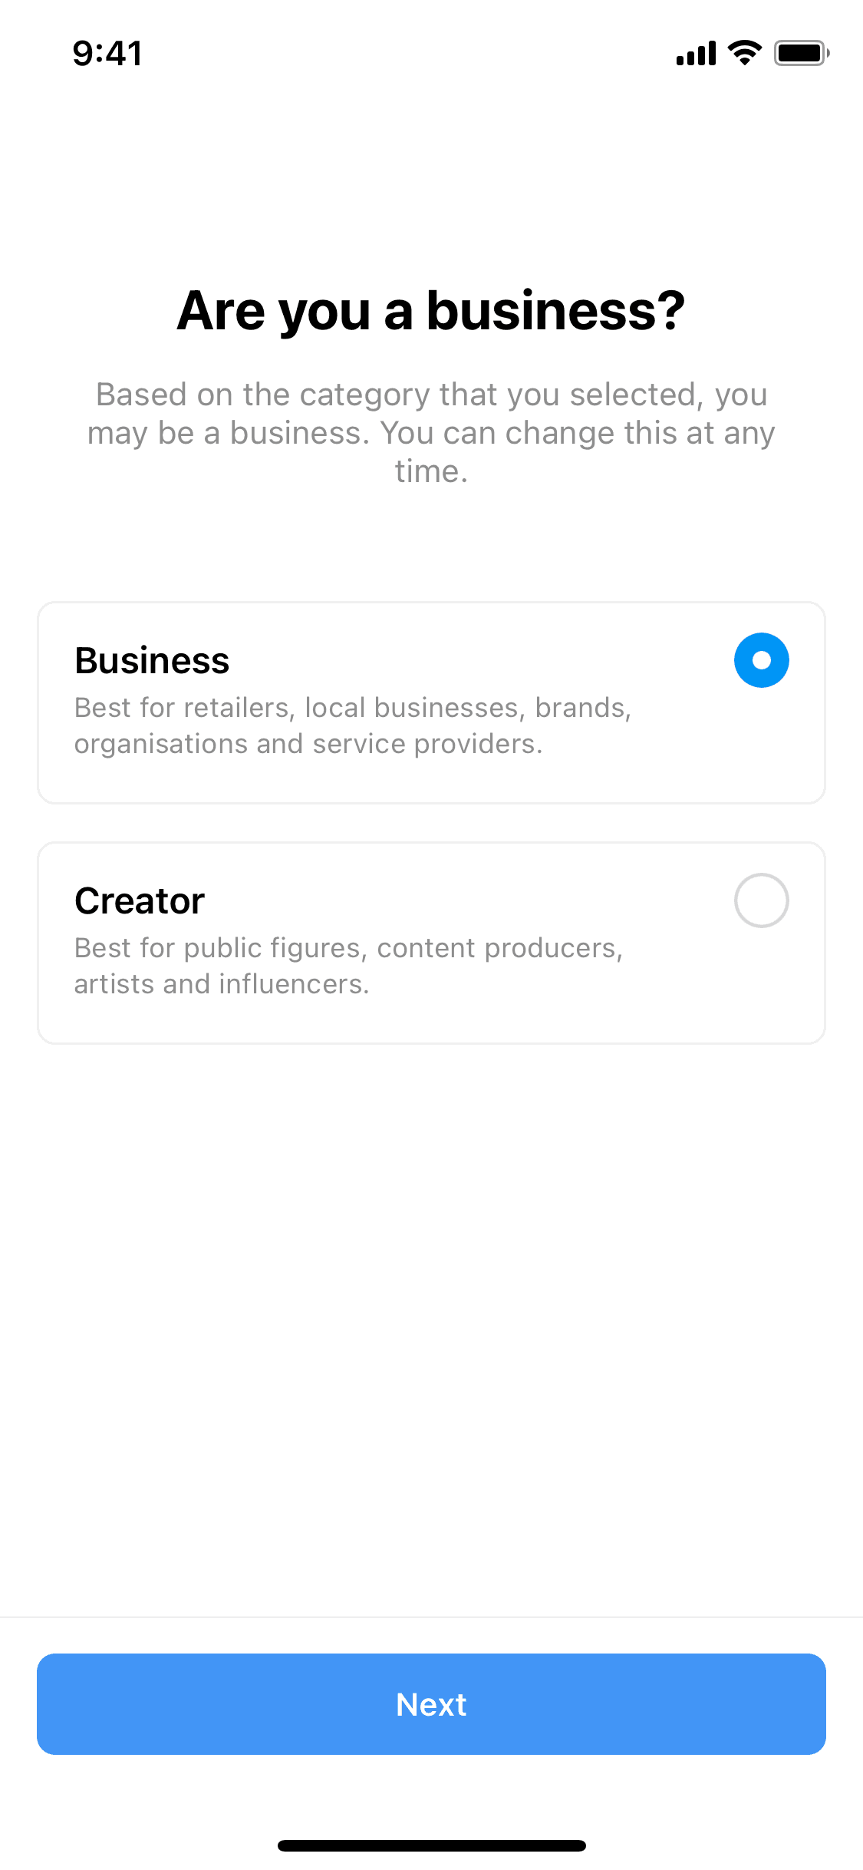Click the "Business" option title
The image size is (863, 1870).
152,661
